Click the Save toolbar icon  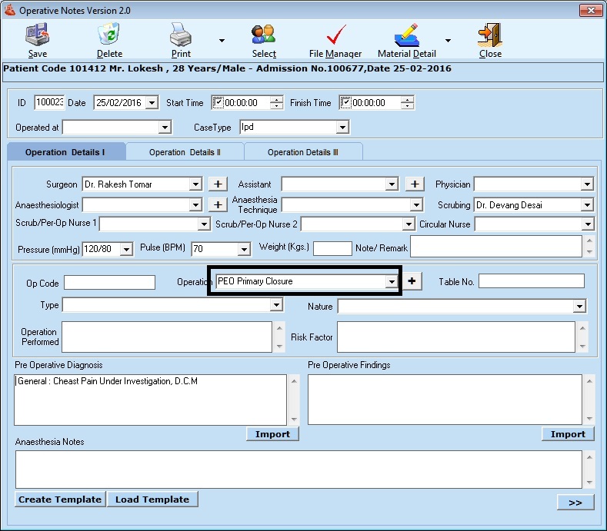pos(37,35)
